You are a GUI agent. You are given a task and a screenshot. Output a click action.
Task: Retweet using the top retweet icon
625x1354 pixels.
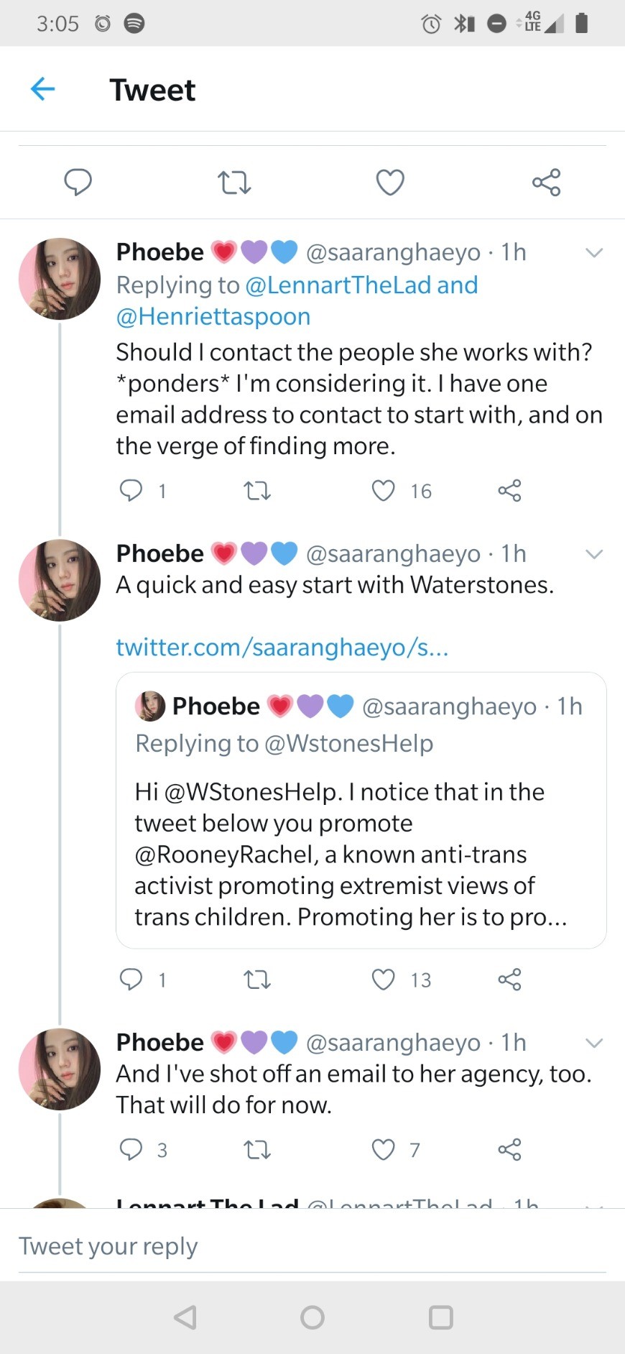(x=234, y=183)
